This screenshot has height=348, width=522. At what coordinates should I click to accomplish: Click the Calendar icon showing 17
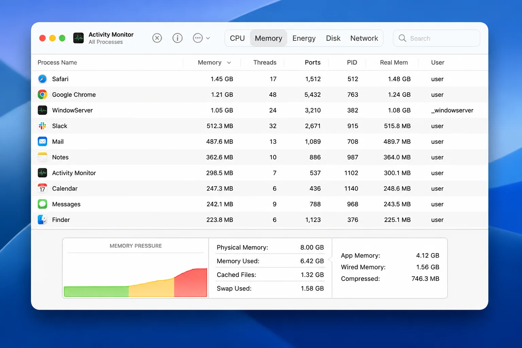pyautogui.click(x=42, y=188)
